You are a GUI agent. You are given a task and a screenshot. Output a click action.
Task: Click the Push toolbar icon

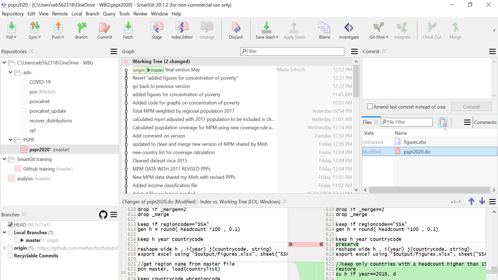pos(58,27)
